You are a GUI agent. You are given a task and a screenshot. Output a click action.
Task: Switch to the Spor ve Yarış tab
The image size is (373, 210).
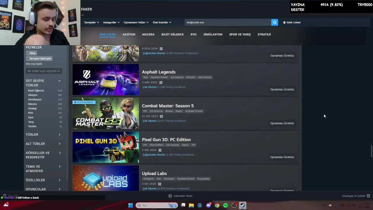tap(240, 34)
